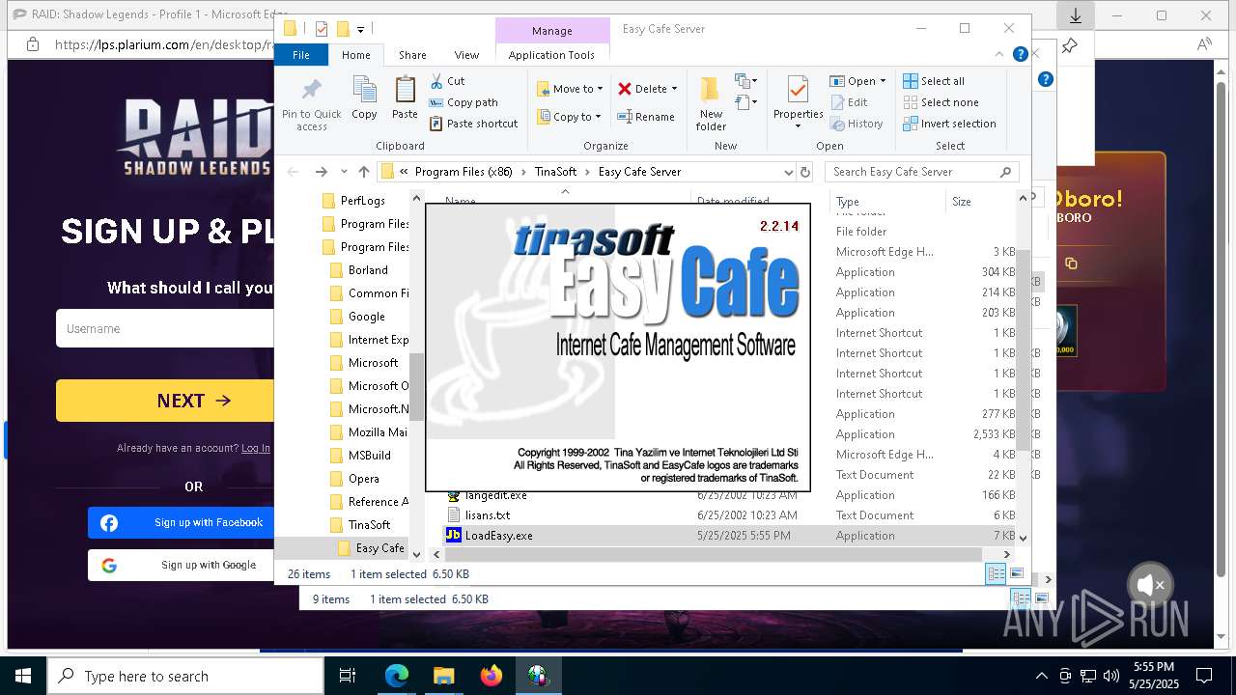The width and height of the screenshot is (1236, 695).
Task: Click the Edit button in Open group
Action: (849, 102)
